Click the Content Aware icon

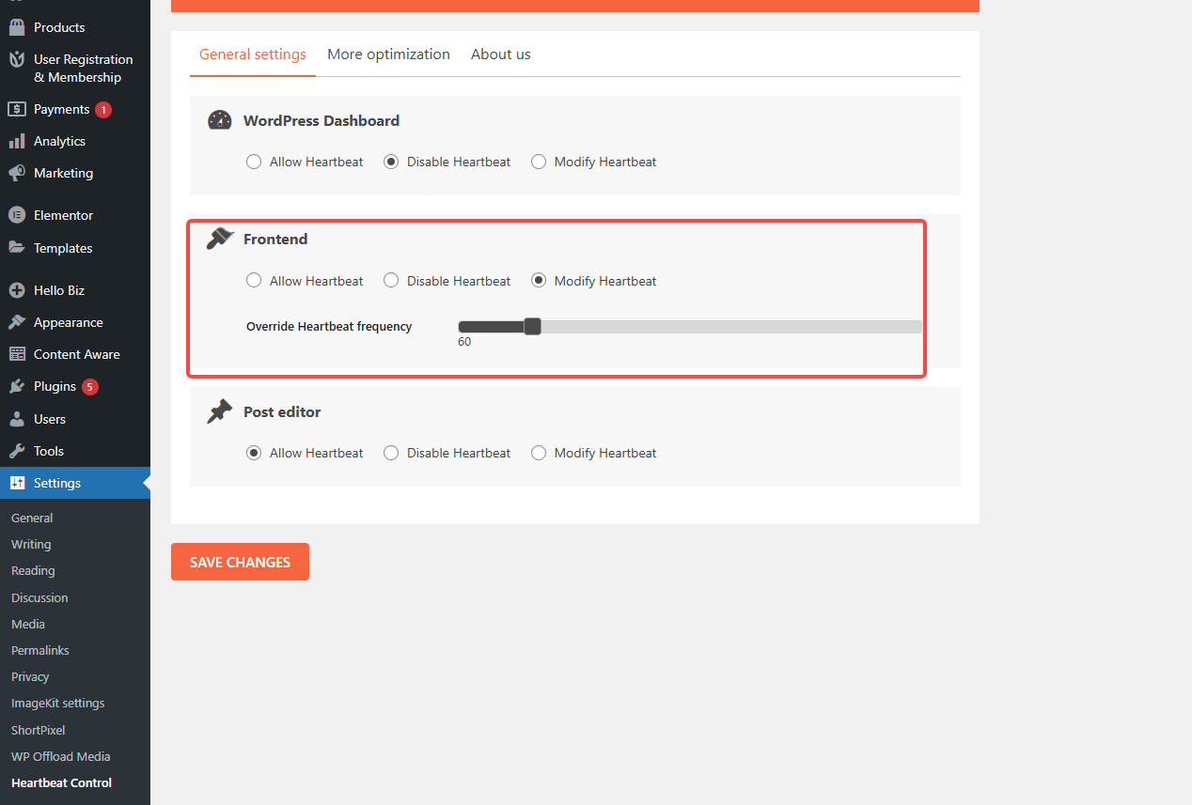pos(17,354)
